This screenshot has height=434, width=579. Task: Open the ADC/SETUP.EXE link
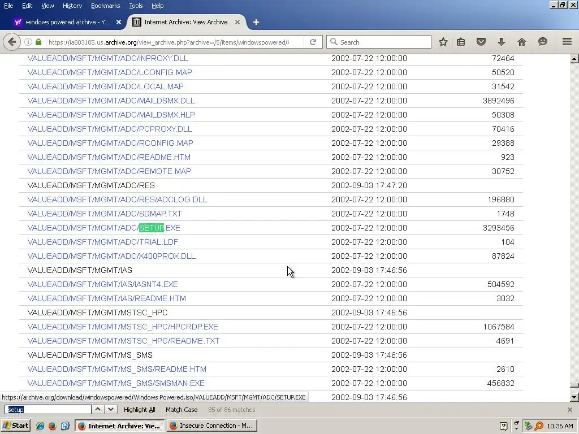104,228
